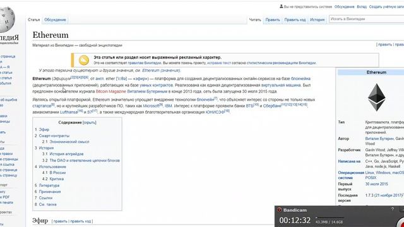Open the Lufthansa link
The image size is (404, 227).
[69, 112]
